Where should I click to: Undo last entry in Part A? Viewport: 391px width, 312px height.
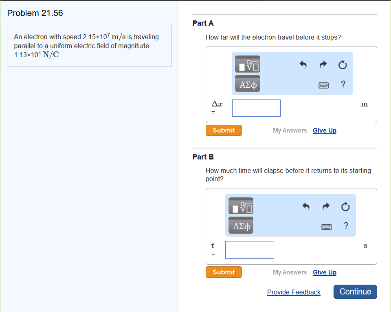[303, 64]
